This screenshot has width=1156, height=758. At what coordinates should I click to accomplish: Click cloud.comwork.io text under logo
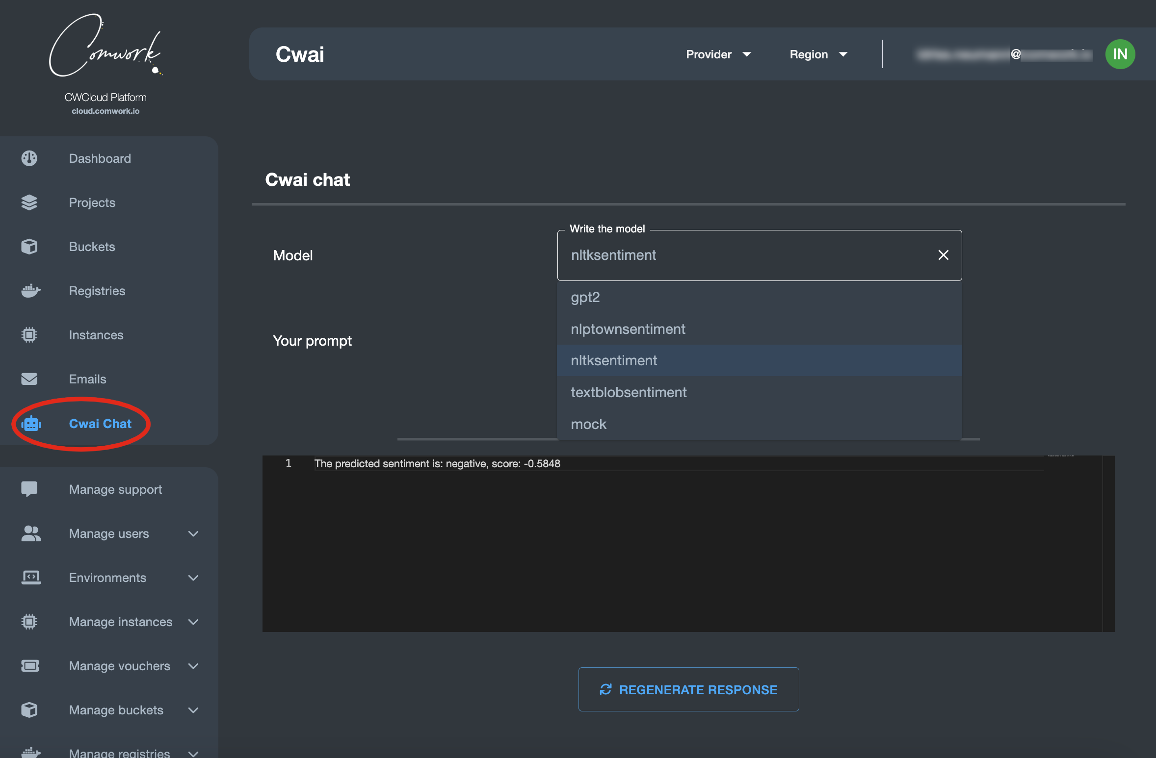(x=105, y=111)
